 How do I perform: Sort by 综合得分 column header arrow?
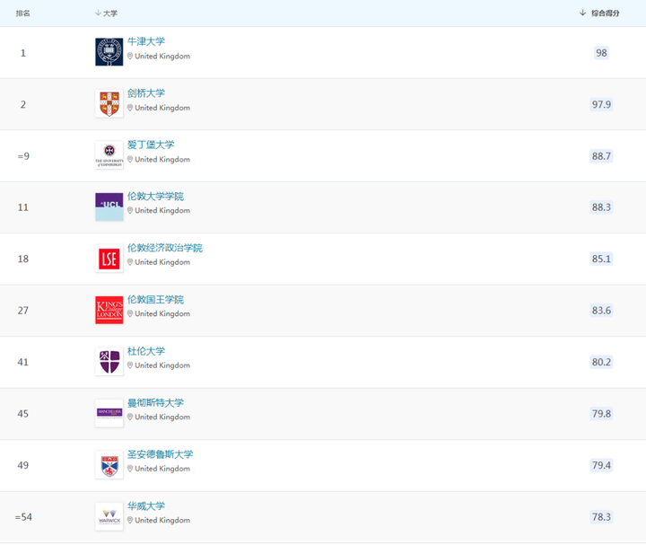click(582, 13)
